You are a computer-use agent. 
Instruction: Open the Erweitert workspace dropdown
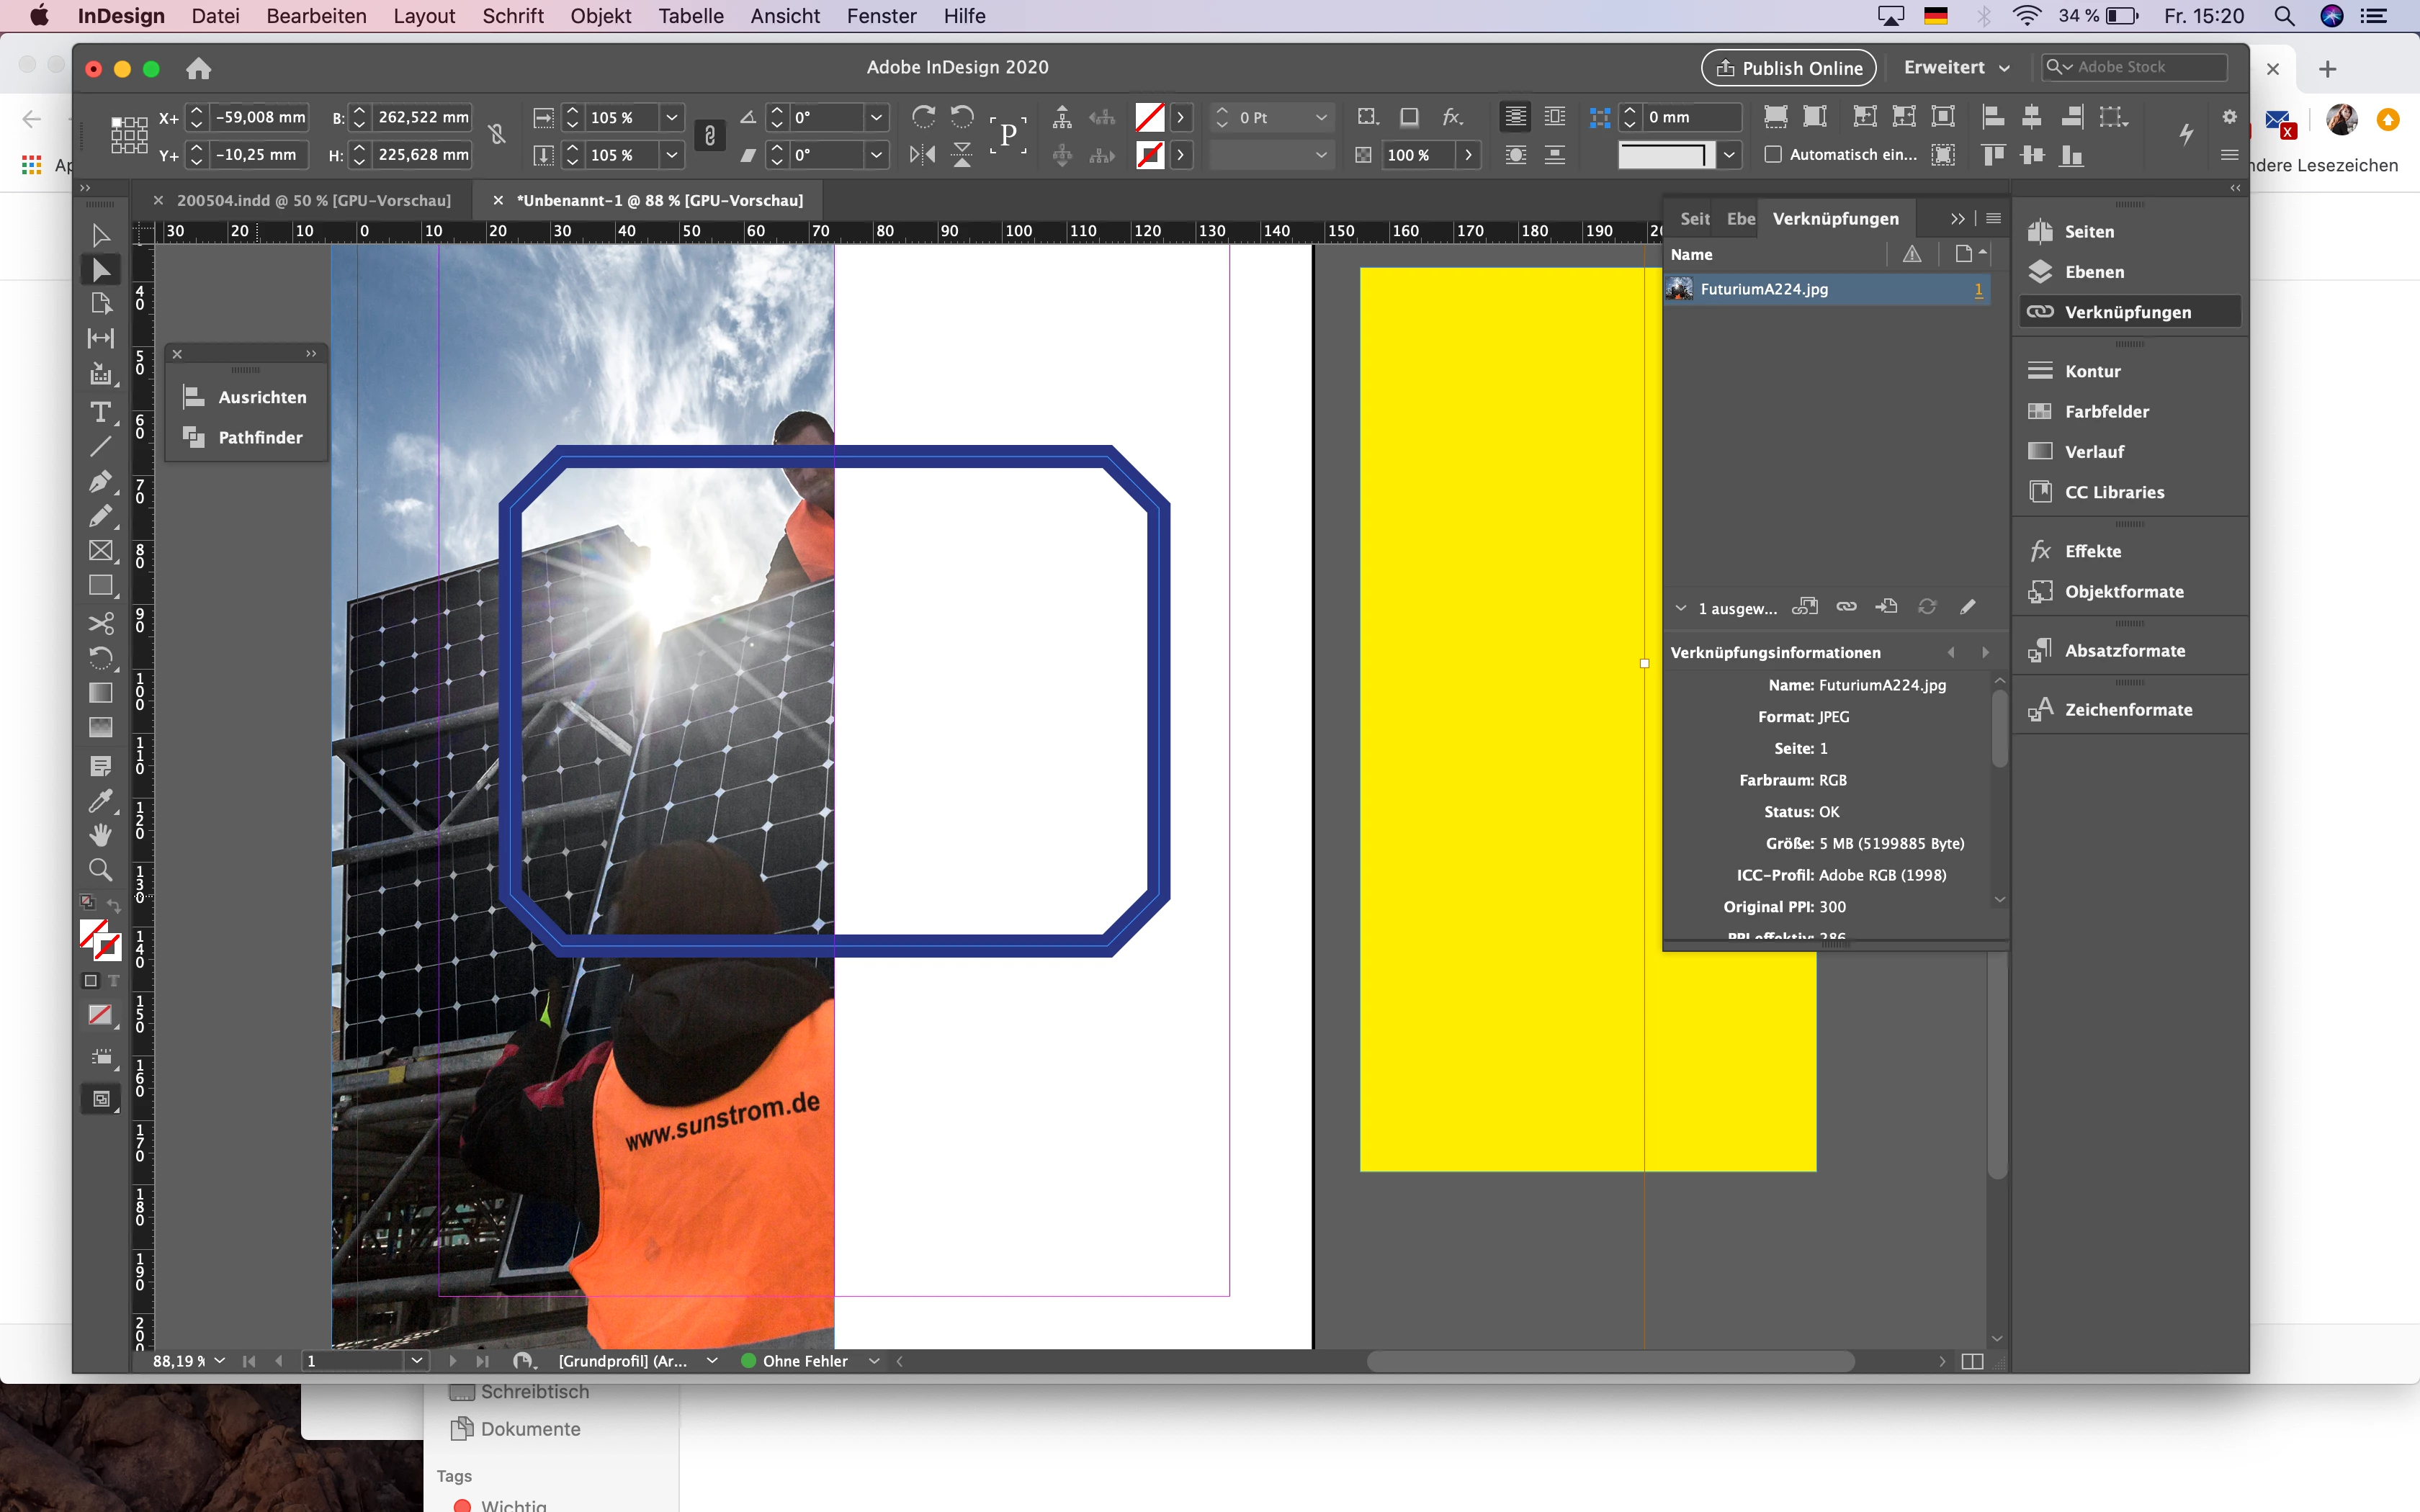(1956, 67)
